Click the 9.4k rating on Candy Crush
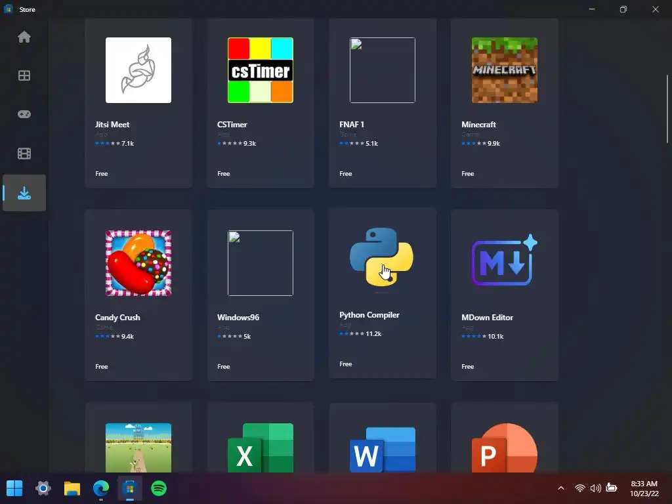 (x=128, y=337)
